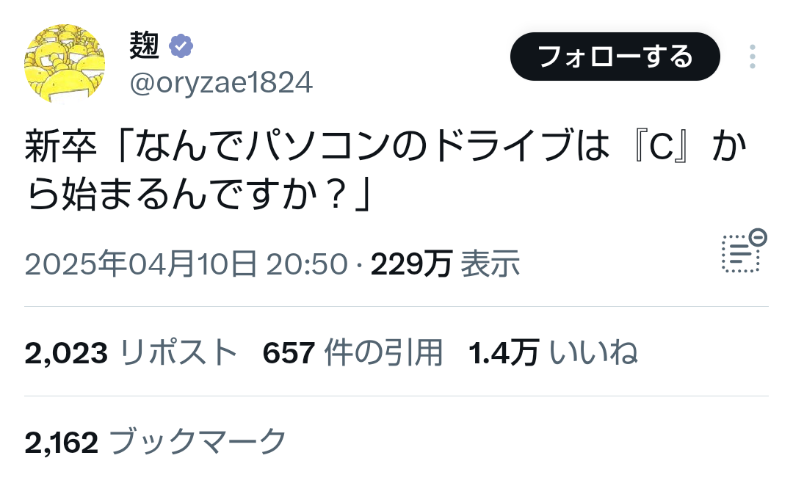The width and height of the screenshot is (793, 483).
Task: Click the tweet text about the C drive
Action: [386, 170]
